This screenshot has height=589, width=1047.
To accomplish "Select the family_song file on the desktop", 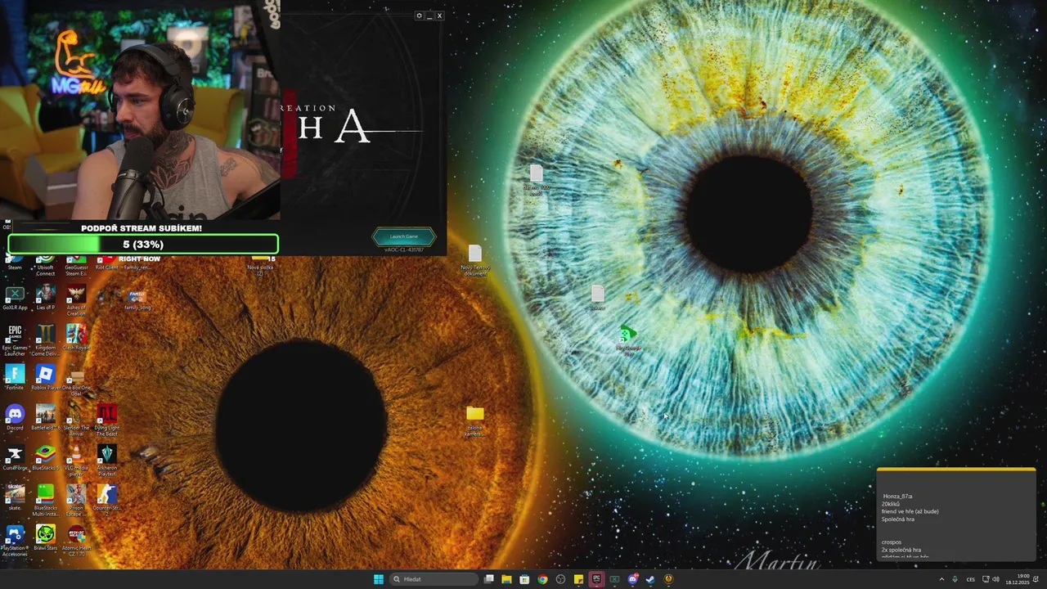I will click(x=137, y=299).
